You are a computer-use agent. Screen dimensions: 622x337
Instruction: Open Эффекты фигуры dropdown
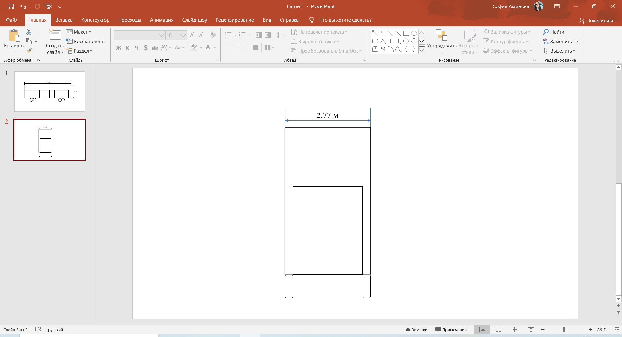(508, 51)
